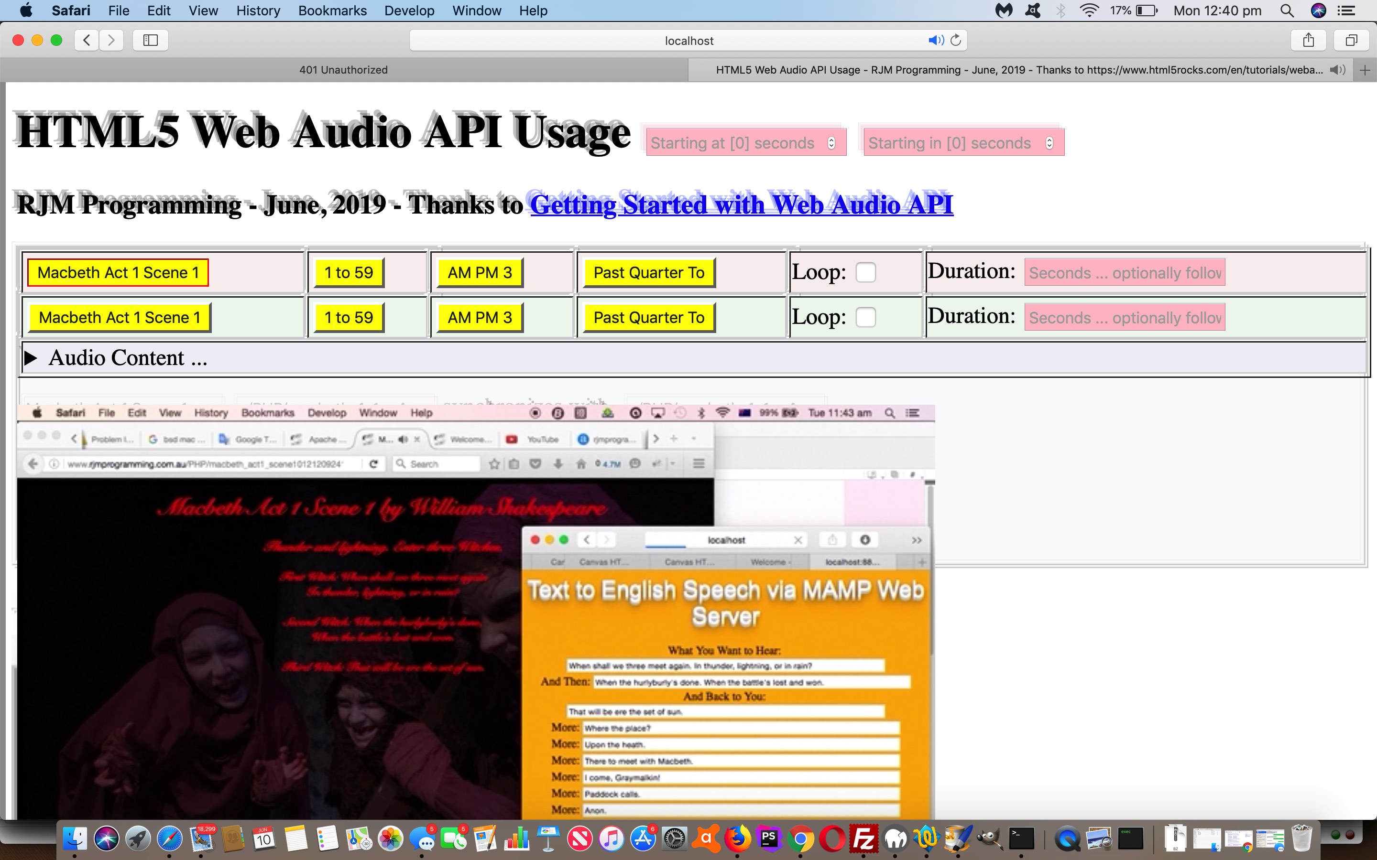Open Mail with 18,299 badge
Screen dimensions: 1377x860
pyautogui.click(x=201, y=838)
